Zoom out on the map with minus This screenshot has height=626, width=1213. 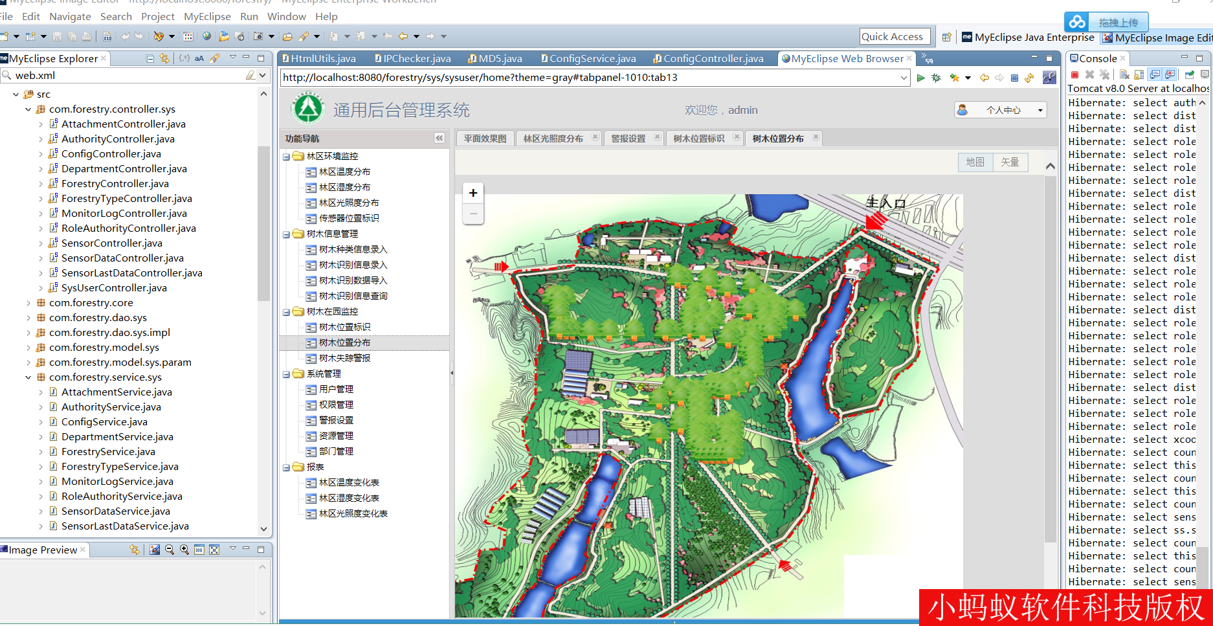(473, 214)
